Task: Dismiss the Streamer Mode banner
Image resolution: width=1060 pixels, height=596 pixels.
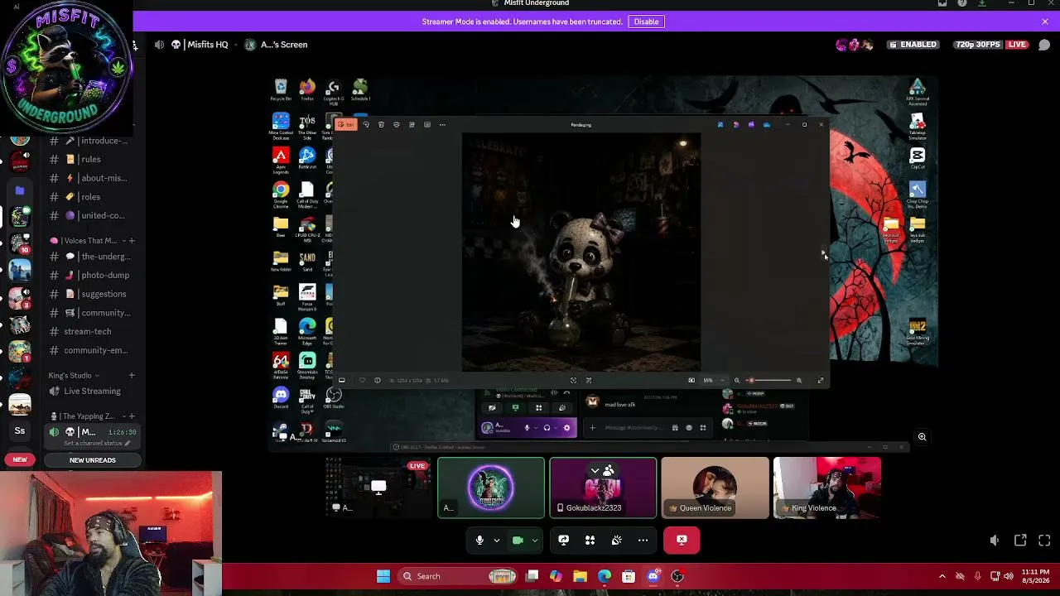Action: 1045,22
